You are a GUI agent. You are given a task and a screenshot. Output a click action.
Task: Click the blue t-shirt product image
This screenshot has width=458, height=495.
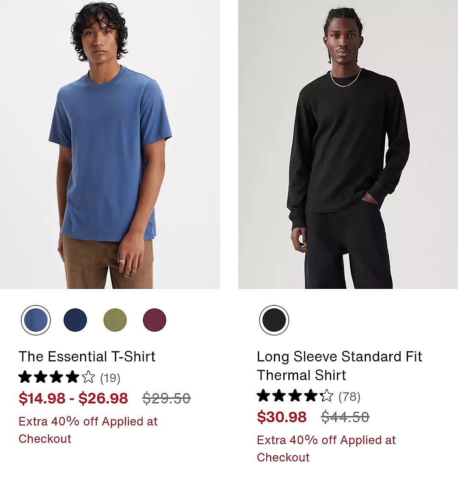tap(110, 144)
